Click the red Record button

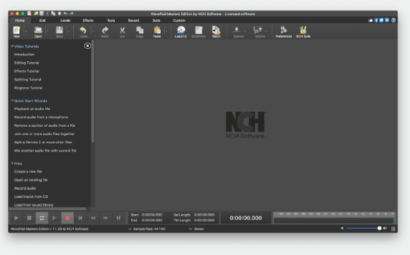pyautogui.click(x=68, y=217)
